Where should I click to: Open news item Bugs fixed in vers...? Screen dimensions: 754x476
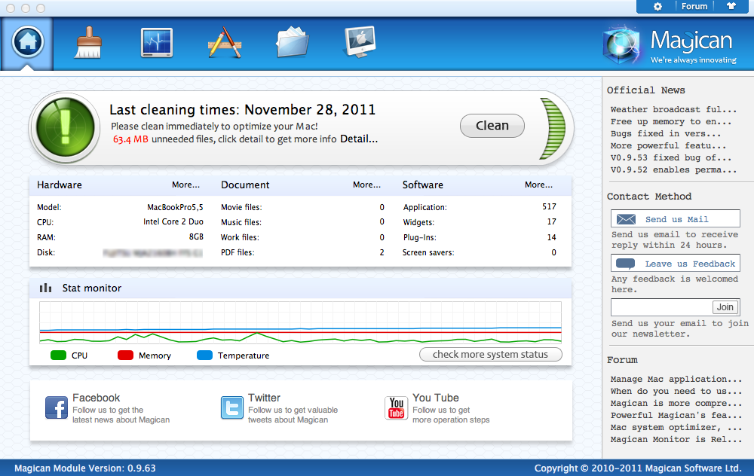pos(666,133)
